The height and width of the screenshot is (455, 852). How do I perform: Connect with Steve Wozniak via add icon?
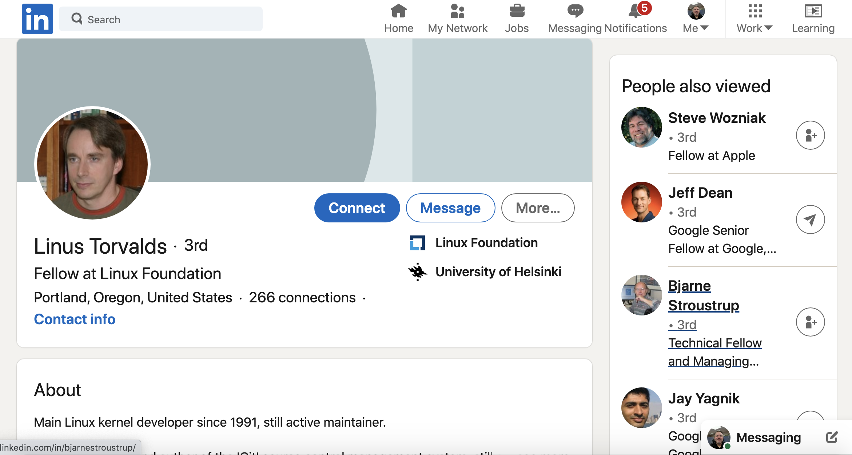click(810, 135)
